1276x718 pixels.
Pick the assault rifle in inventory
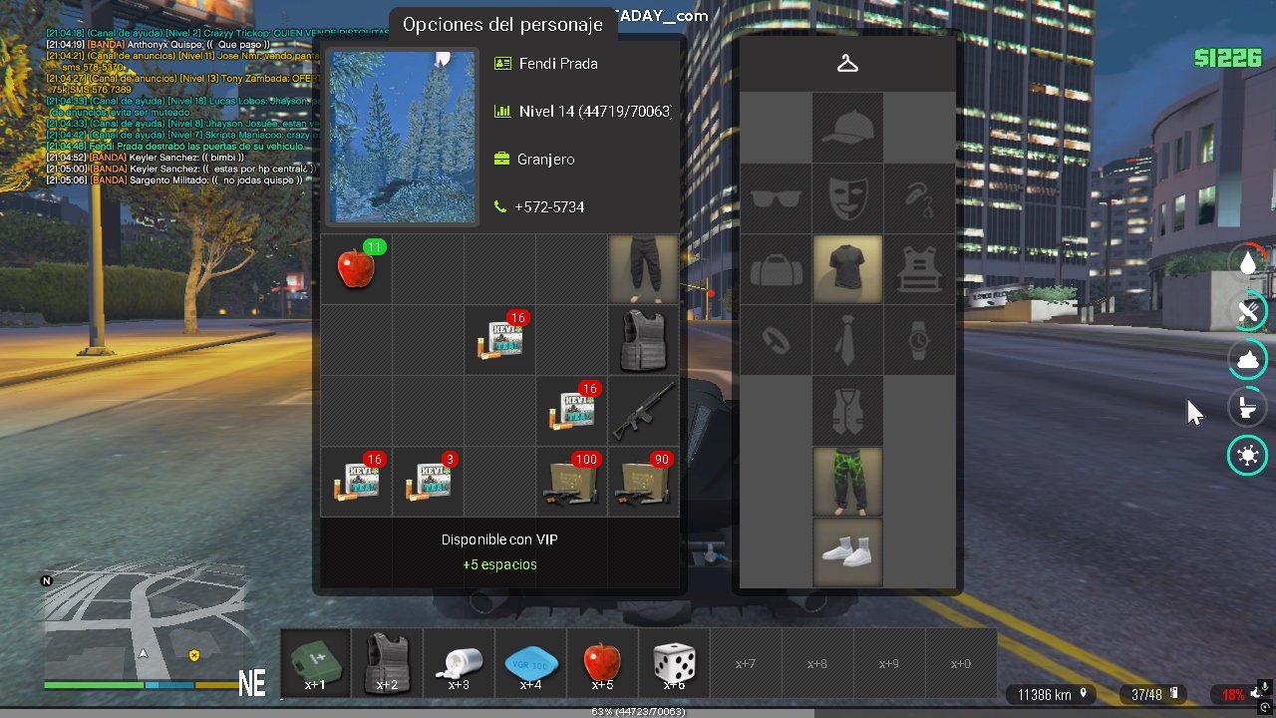tap(643, 412)
